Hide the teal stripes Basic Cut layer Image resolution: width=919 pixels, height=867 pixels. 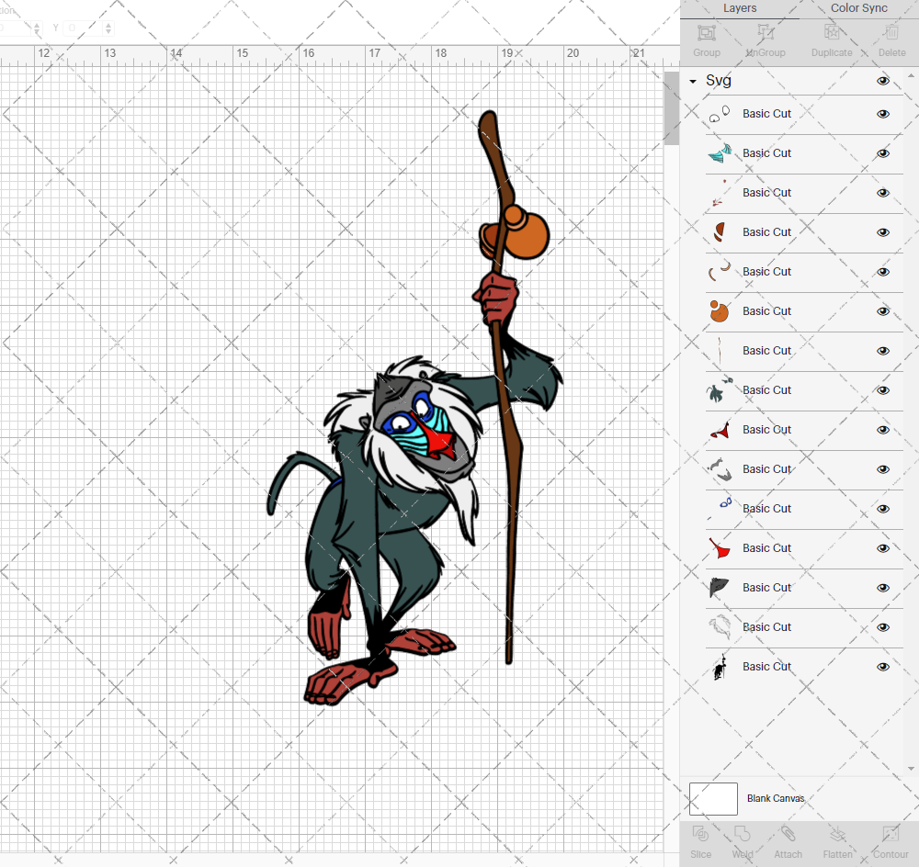882,153
